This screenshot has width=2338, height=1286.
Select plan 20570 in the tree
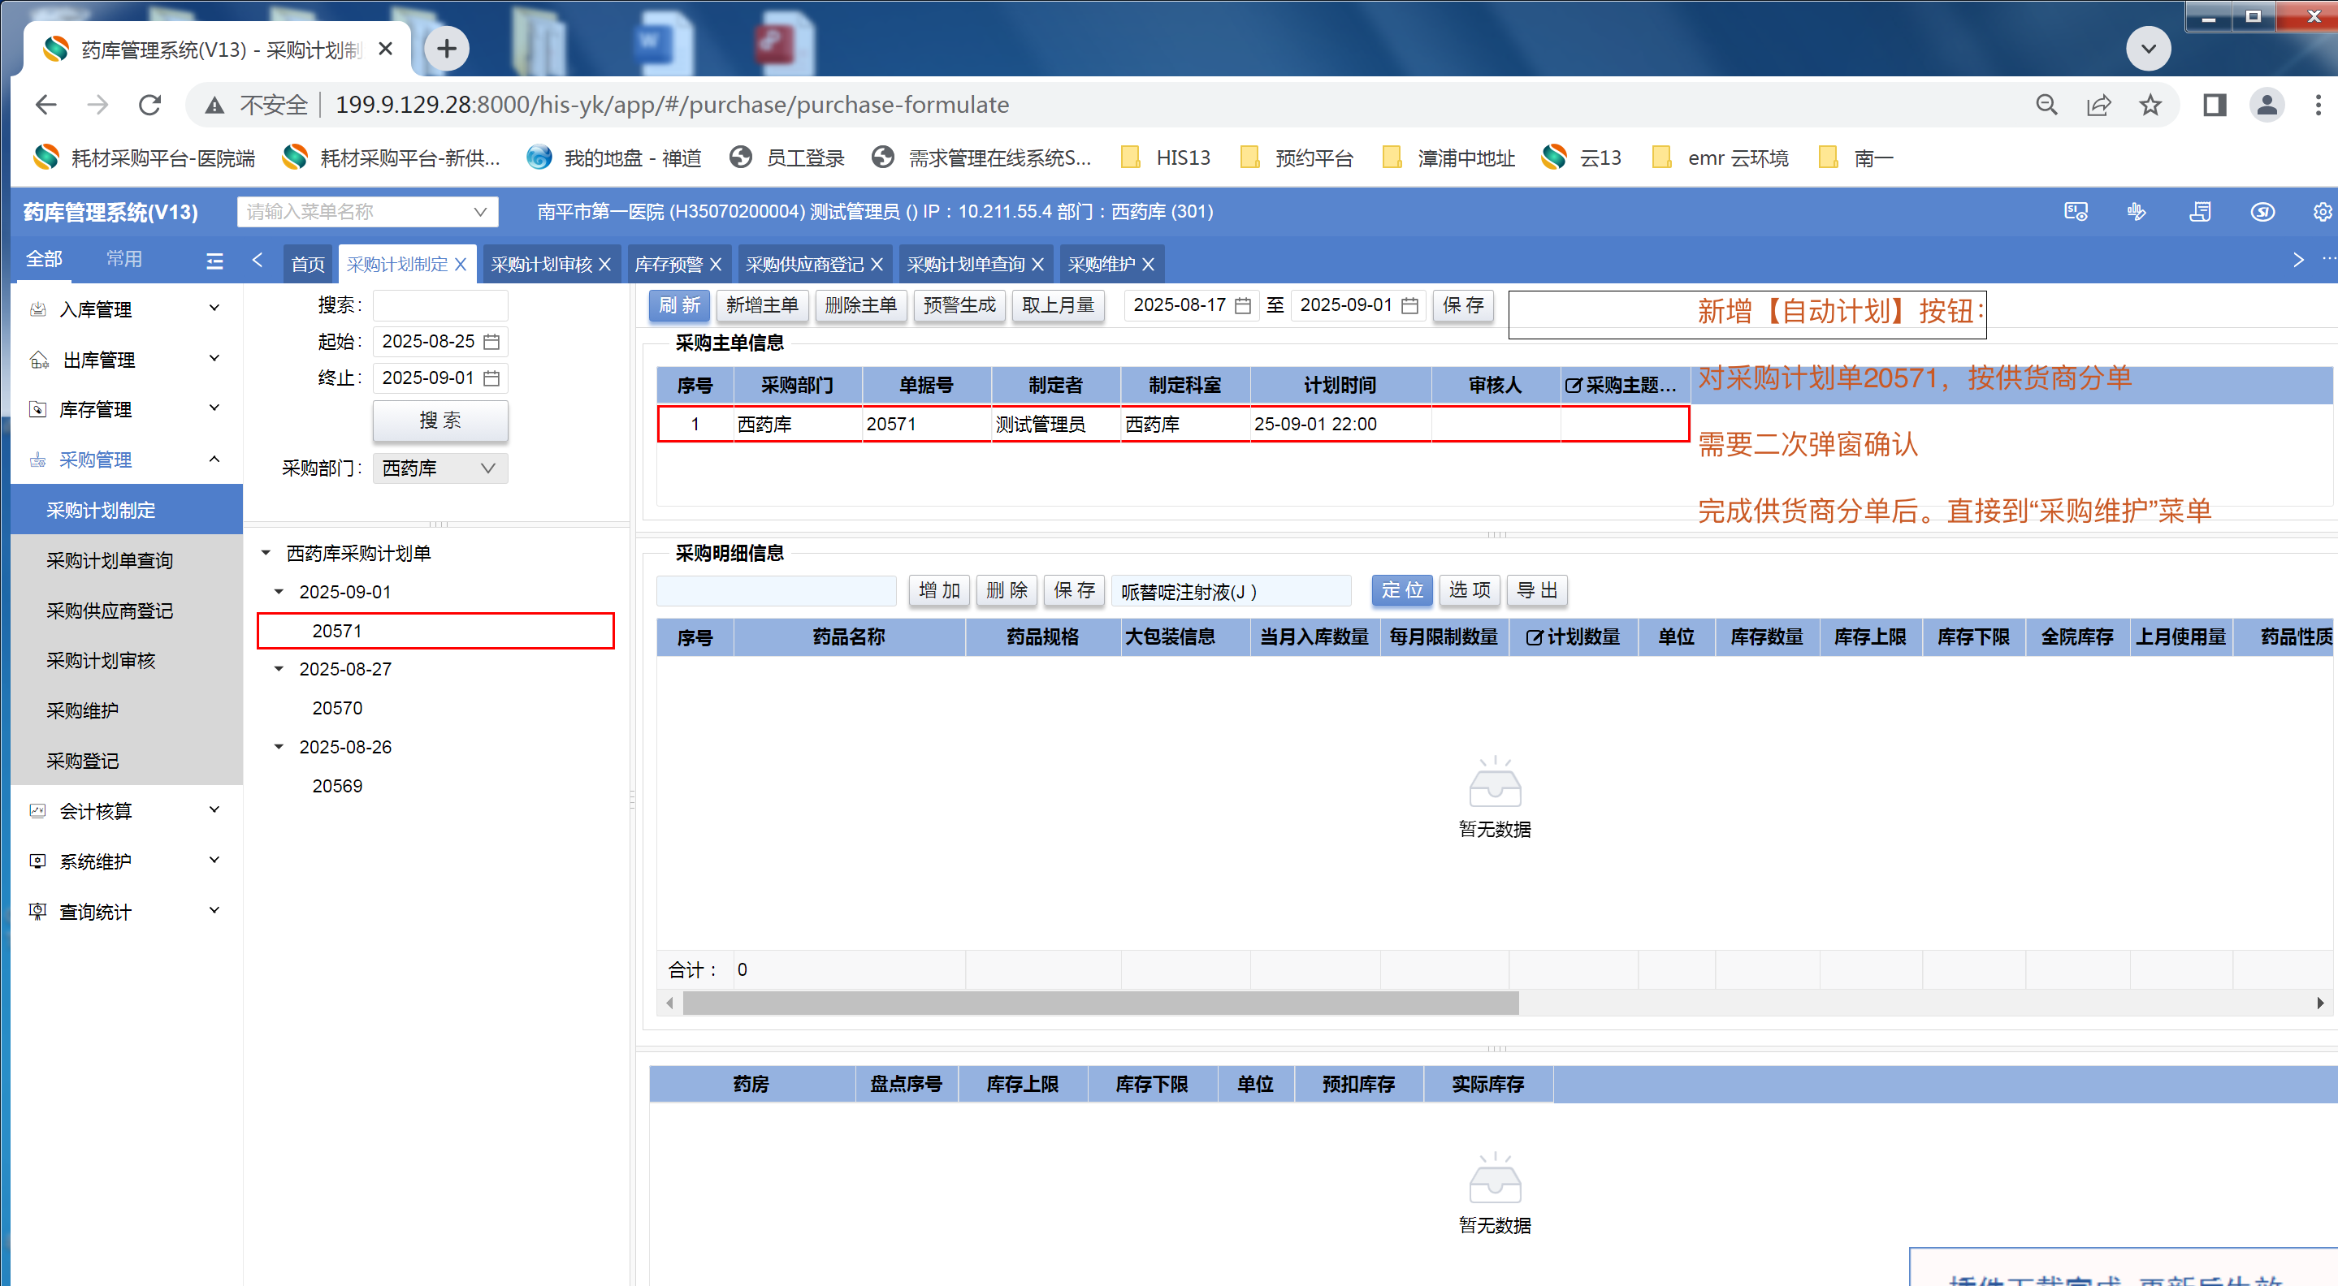click(336, 707)
